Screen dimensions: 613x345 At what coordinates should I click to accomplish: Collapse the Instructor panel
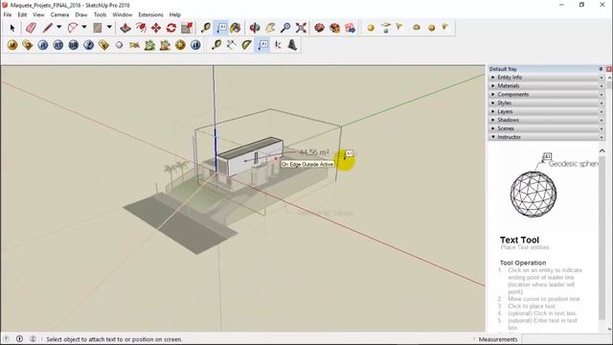547,137
